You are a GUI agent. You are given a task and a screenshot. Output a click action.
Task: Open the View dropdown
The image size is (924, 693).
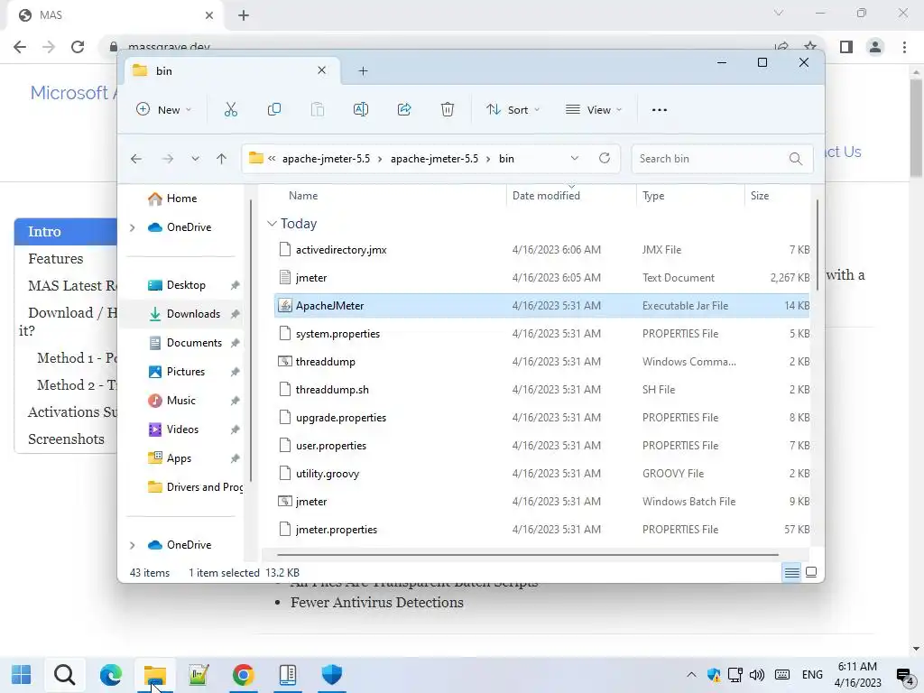pos(594,109)
